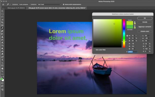Select the Eyedropper tool in toolbar
Screen dimensions: 155x97
[2, 28]
